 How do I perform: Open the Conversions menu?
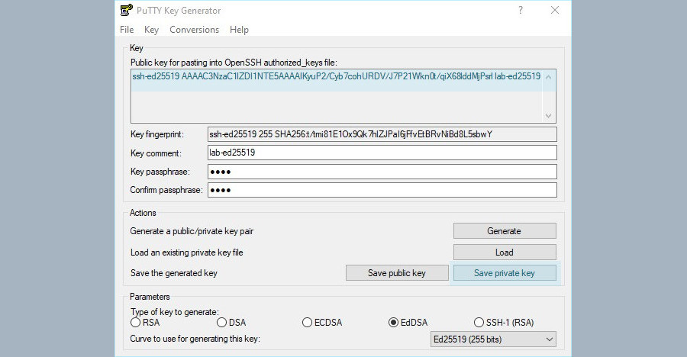click(x=194, y=29)
